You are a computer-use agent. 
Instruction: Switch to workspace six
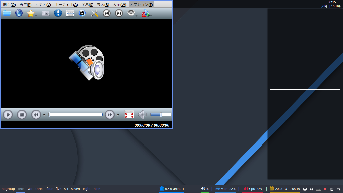[66, 189]
